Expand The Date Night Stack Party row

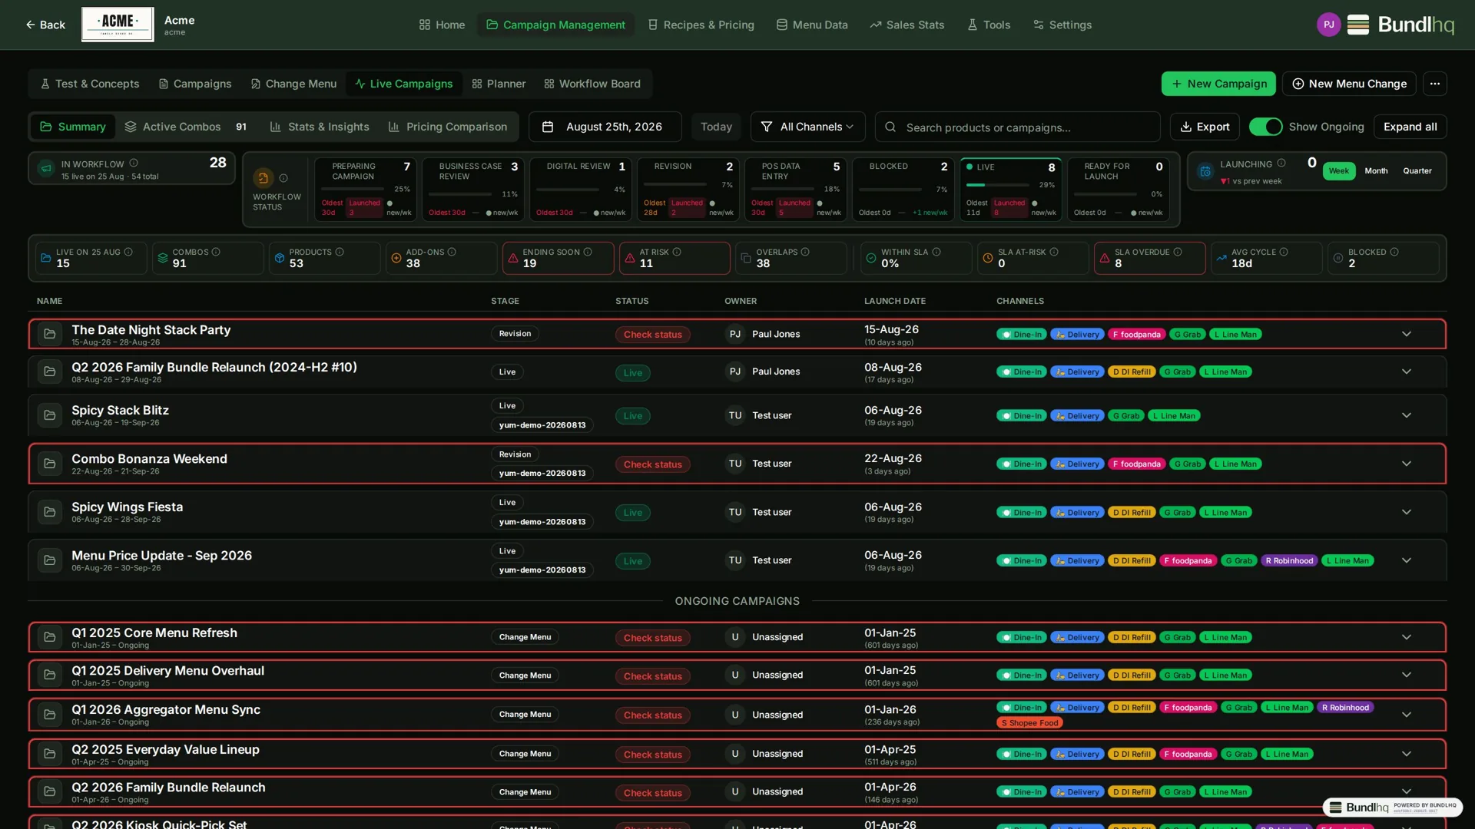(1406, 334)
